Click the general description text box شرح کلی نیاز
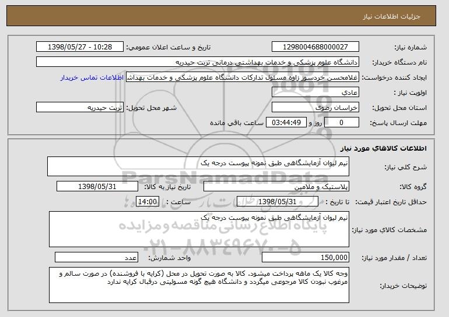 [198, 166]
